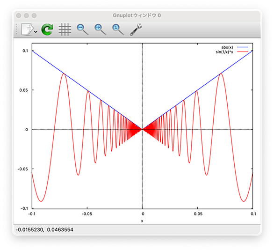274x251 pixels.
Task: Click the green zoom window button
Action: (34, 15)
